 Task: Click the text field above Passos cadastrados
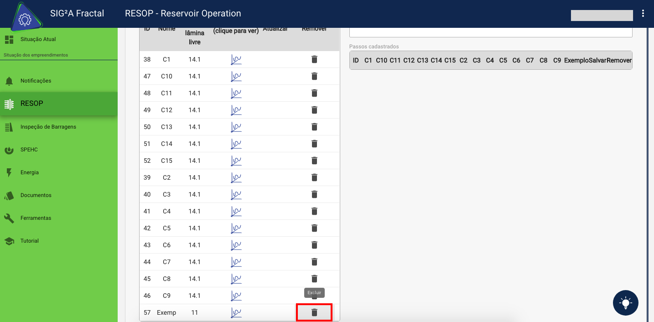pyautogui.click(x=491, y=32)
